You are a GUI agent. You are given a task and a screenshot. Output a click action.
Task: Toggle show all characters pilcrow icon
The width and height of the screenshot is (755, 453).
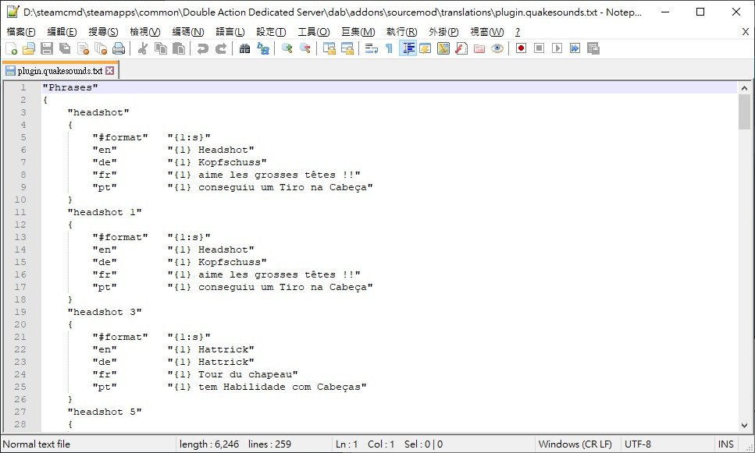point(389,48)
